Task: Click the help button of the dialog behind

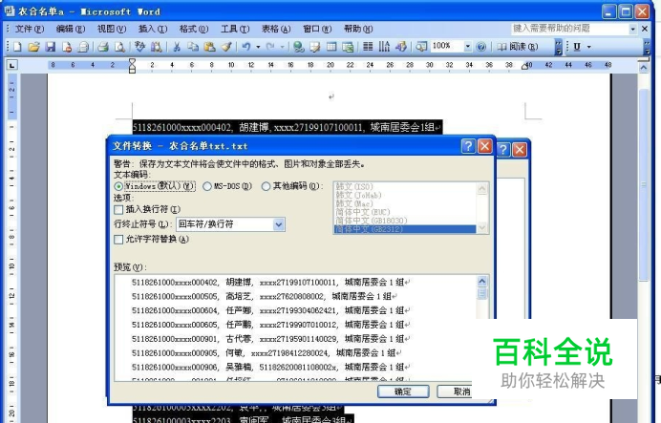Action: pos(503,150)
